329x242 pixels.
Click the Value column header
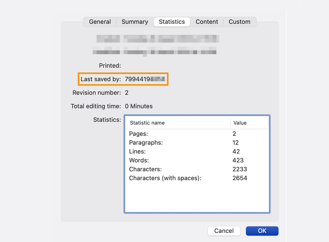(240, 123)
